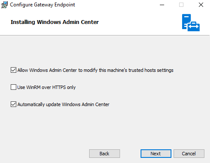The width and height of the screenshot is (210, 163).
Task: Click the empty gray dialog area above the checkboxes
Action: (105, 50)
